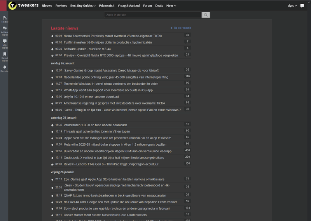Open WhatsApp meerdere accounts iOS-app article
Screen dimensions: 311x221
(x=108, y=90)
